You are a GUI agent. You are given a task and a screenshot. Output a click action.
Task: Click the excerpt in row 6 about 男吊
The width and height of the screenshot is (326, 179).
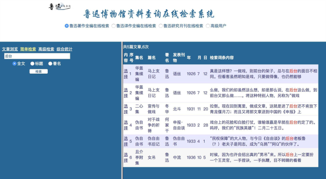[x=262, y=158]
